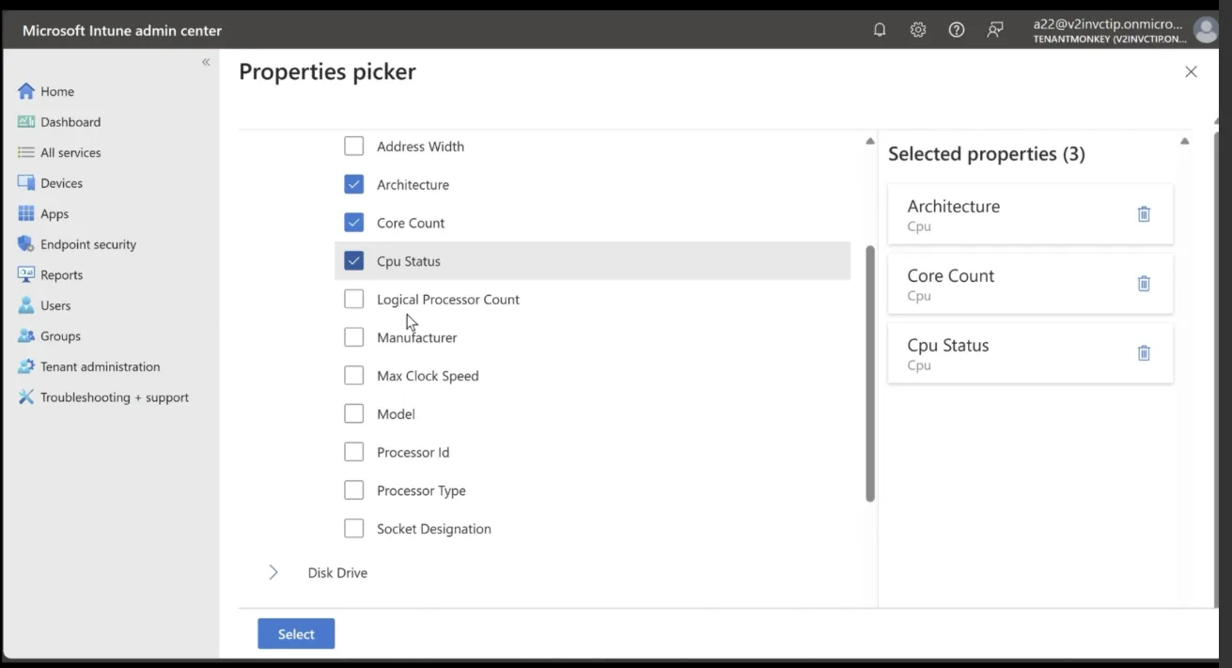Click the help question mark icon

[x=957, y=30]
